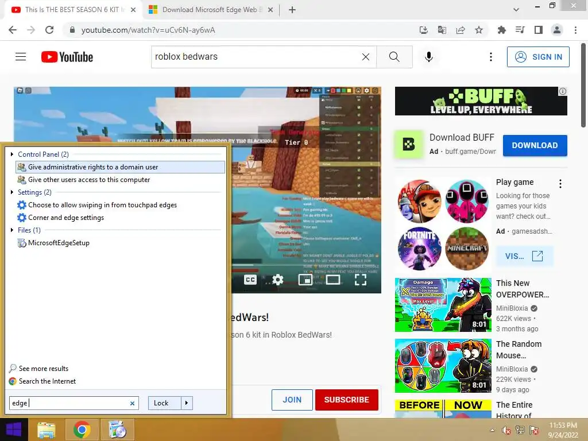
Task: Open File Explorer from taskbar
Action: click(x=46, y=430)
